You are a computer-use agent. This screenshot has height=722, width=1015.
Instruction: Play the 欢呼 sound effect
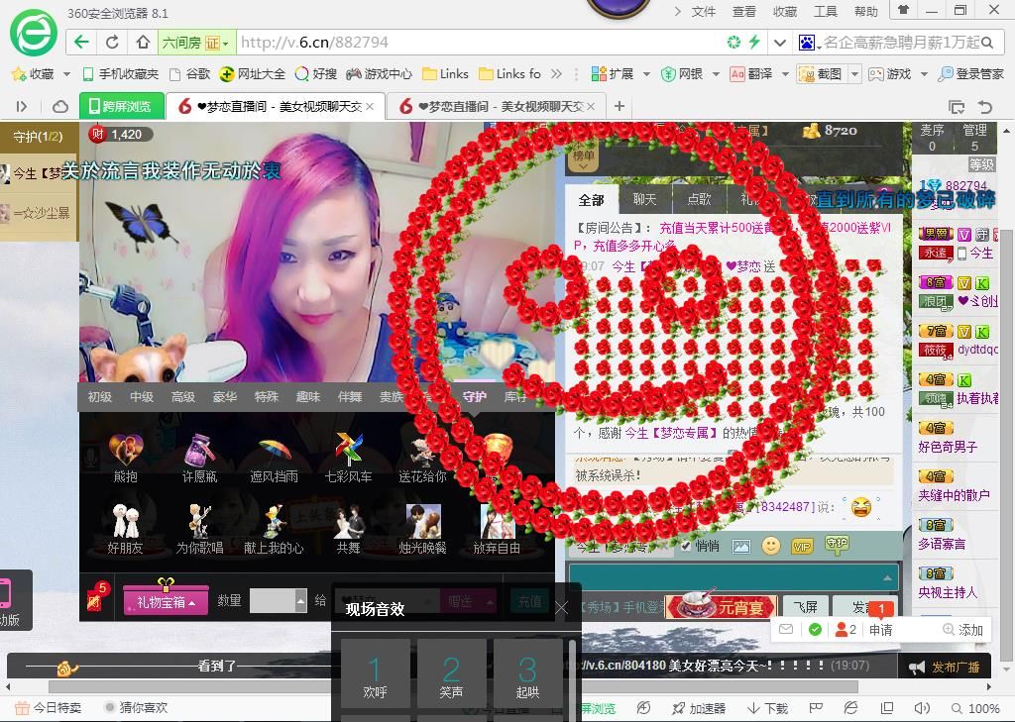pyautogui.click(x=375, y=673)
